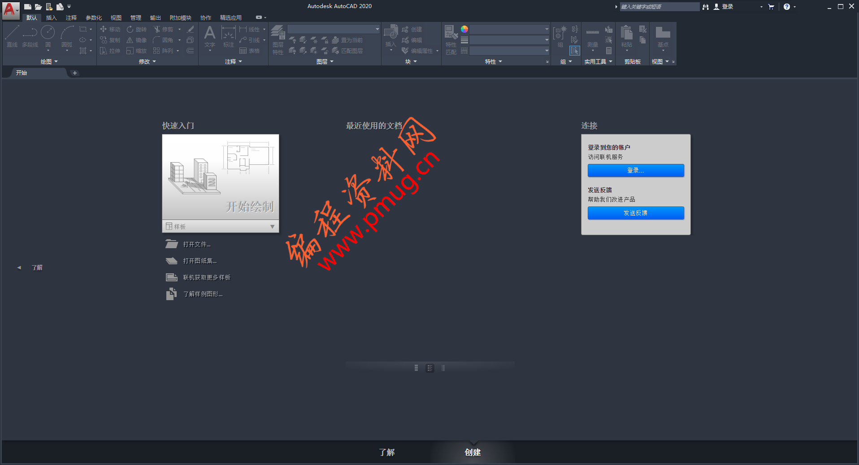Click the help question mark icon
The image size is (859, 465).
787,7
